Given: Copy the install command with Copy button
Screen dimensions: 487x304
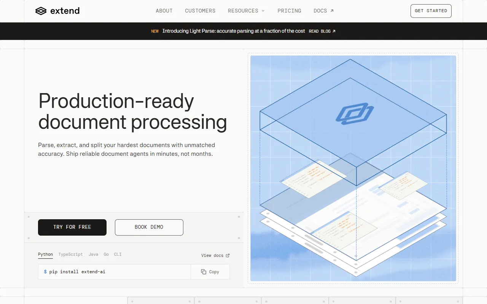Looking at the screenshot, I should [210, 272].
